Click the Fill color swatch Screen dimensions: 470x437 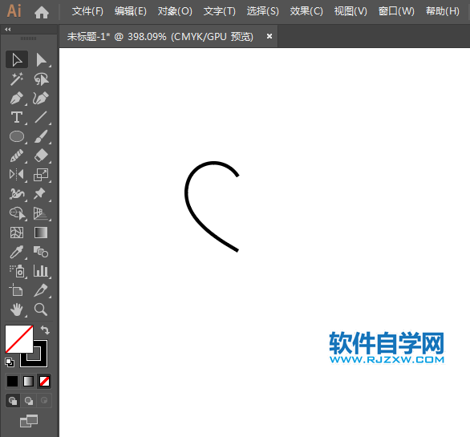point(19,339)
